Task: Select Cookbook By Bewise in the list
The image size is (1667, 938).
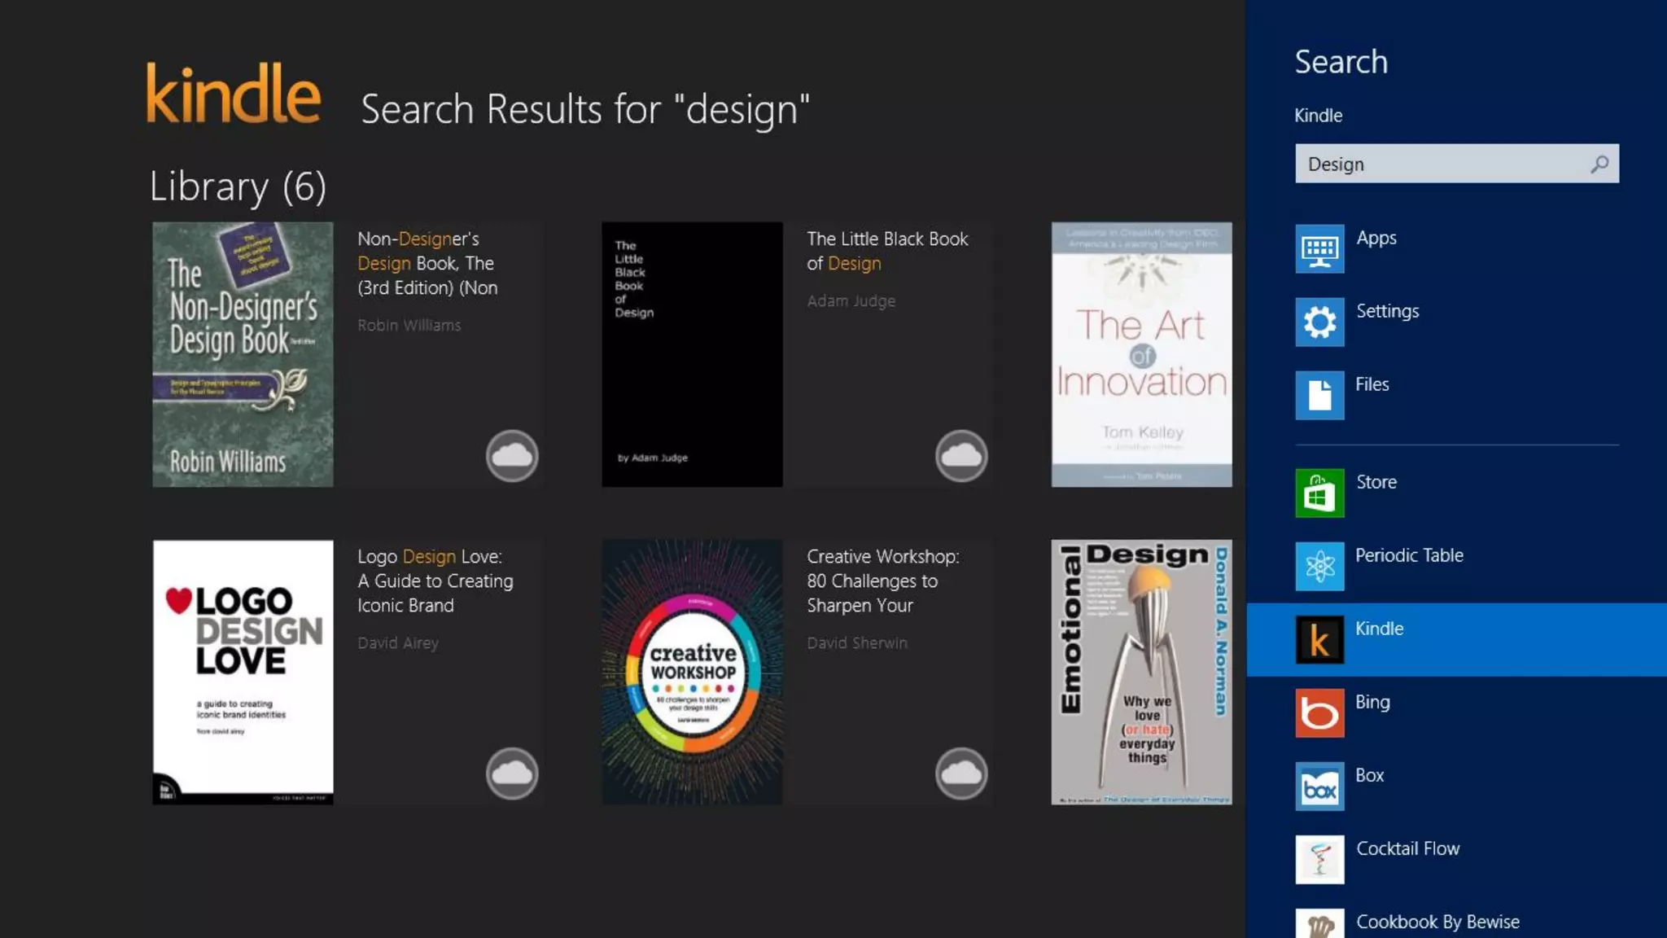Action: coord(1437,923)
